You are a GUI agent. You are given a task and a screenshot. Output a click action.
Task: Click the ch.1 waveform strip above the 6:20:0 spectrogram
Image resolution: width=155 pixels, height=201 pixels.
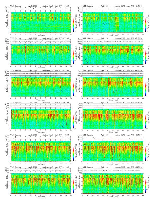tap(41, 9)
